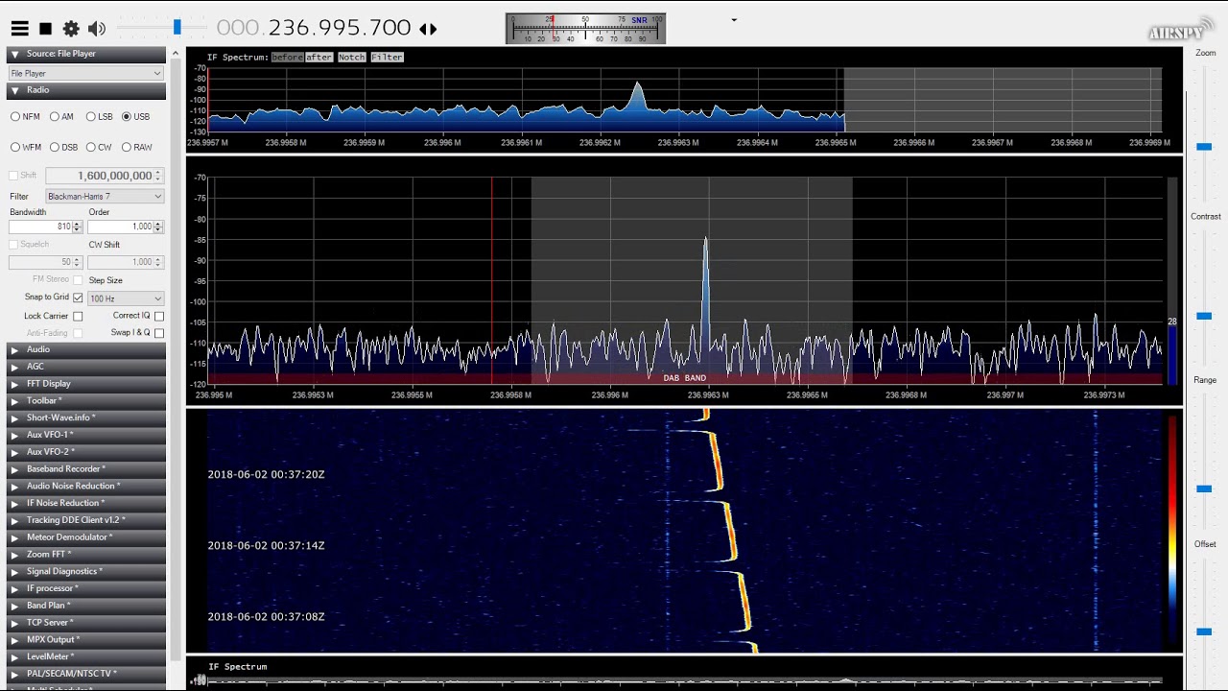Expand the MPX Output panel
Image resolution: width=1228 pixels, height=691 pixels.
(86, 640)
